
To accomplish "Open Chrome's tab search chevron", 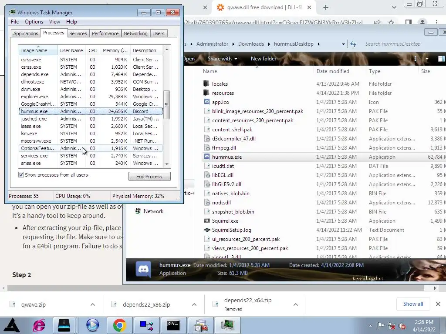I will [x=394, y=8].
